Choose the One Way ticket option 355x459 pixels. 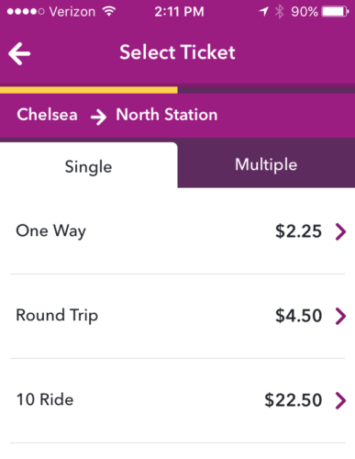click(177, 231)
